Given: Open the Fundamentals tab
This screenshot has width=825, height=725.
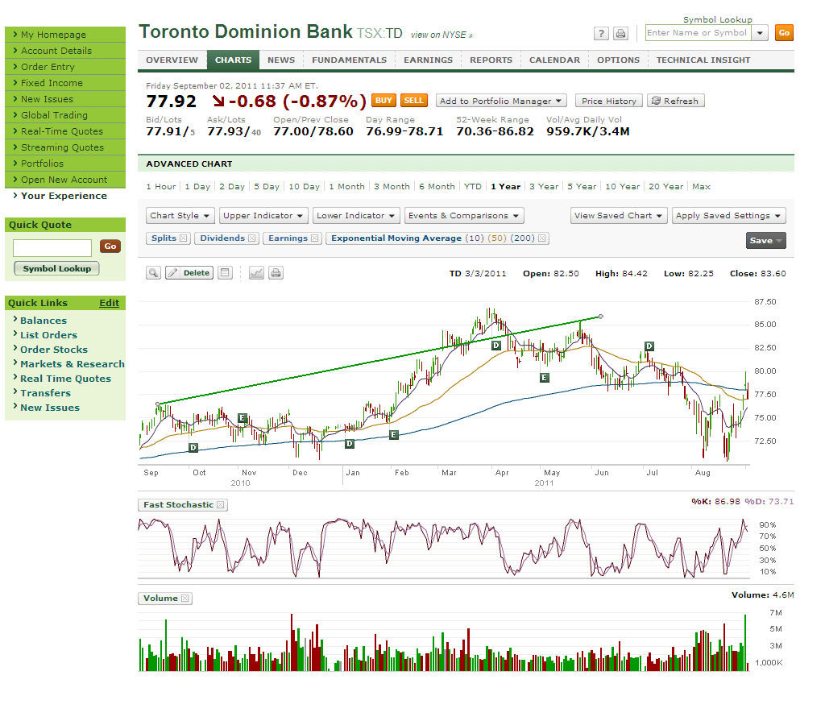Looking at the screenshot, I should pos(350,60).
